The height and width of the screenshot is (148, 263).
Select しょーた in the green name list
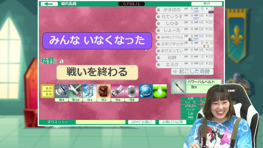pos(191,102)
